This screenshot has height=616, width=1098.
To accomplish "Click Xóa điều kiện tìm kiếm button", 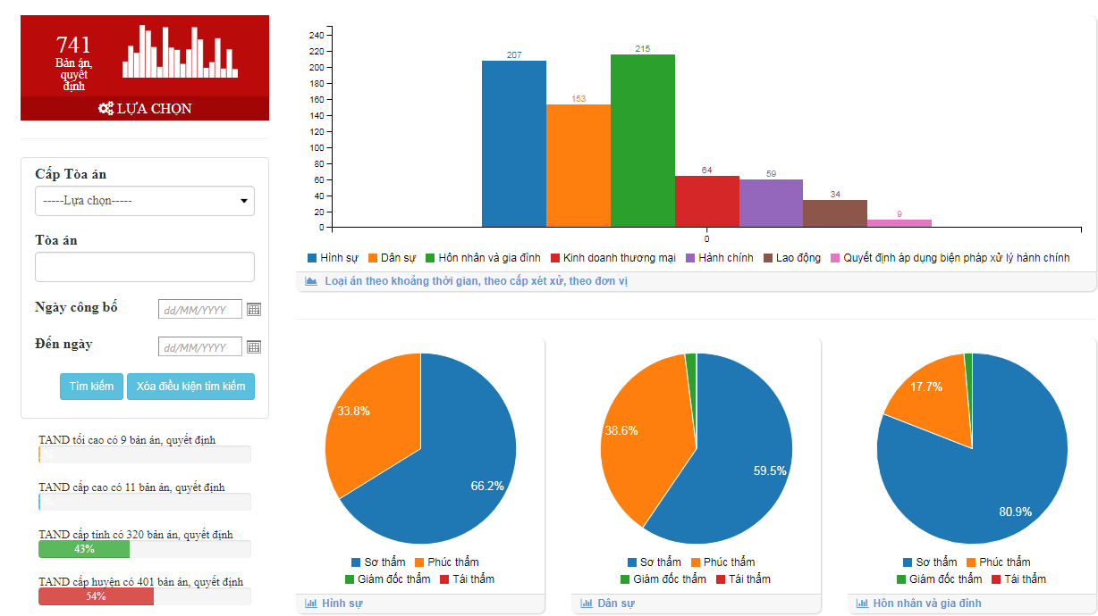I will point(190,387).
